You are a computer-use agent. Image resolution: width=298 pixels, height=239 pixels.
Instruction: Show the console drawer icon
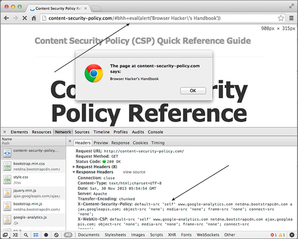[x=15, y=235]
